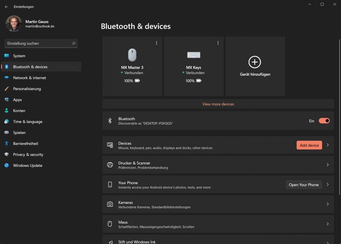Click the Spielen gamepad icon
The width and height of the screenshot is (341, 244).
[7, 133]
